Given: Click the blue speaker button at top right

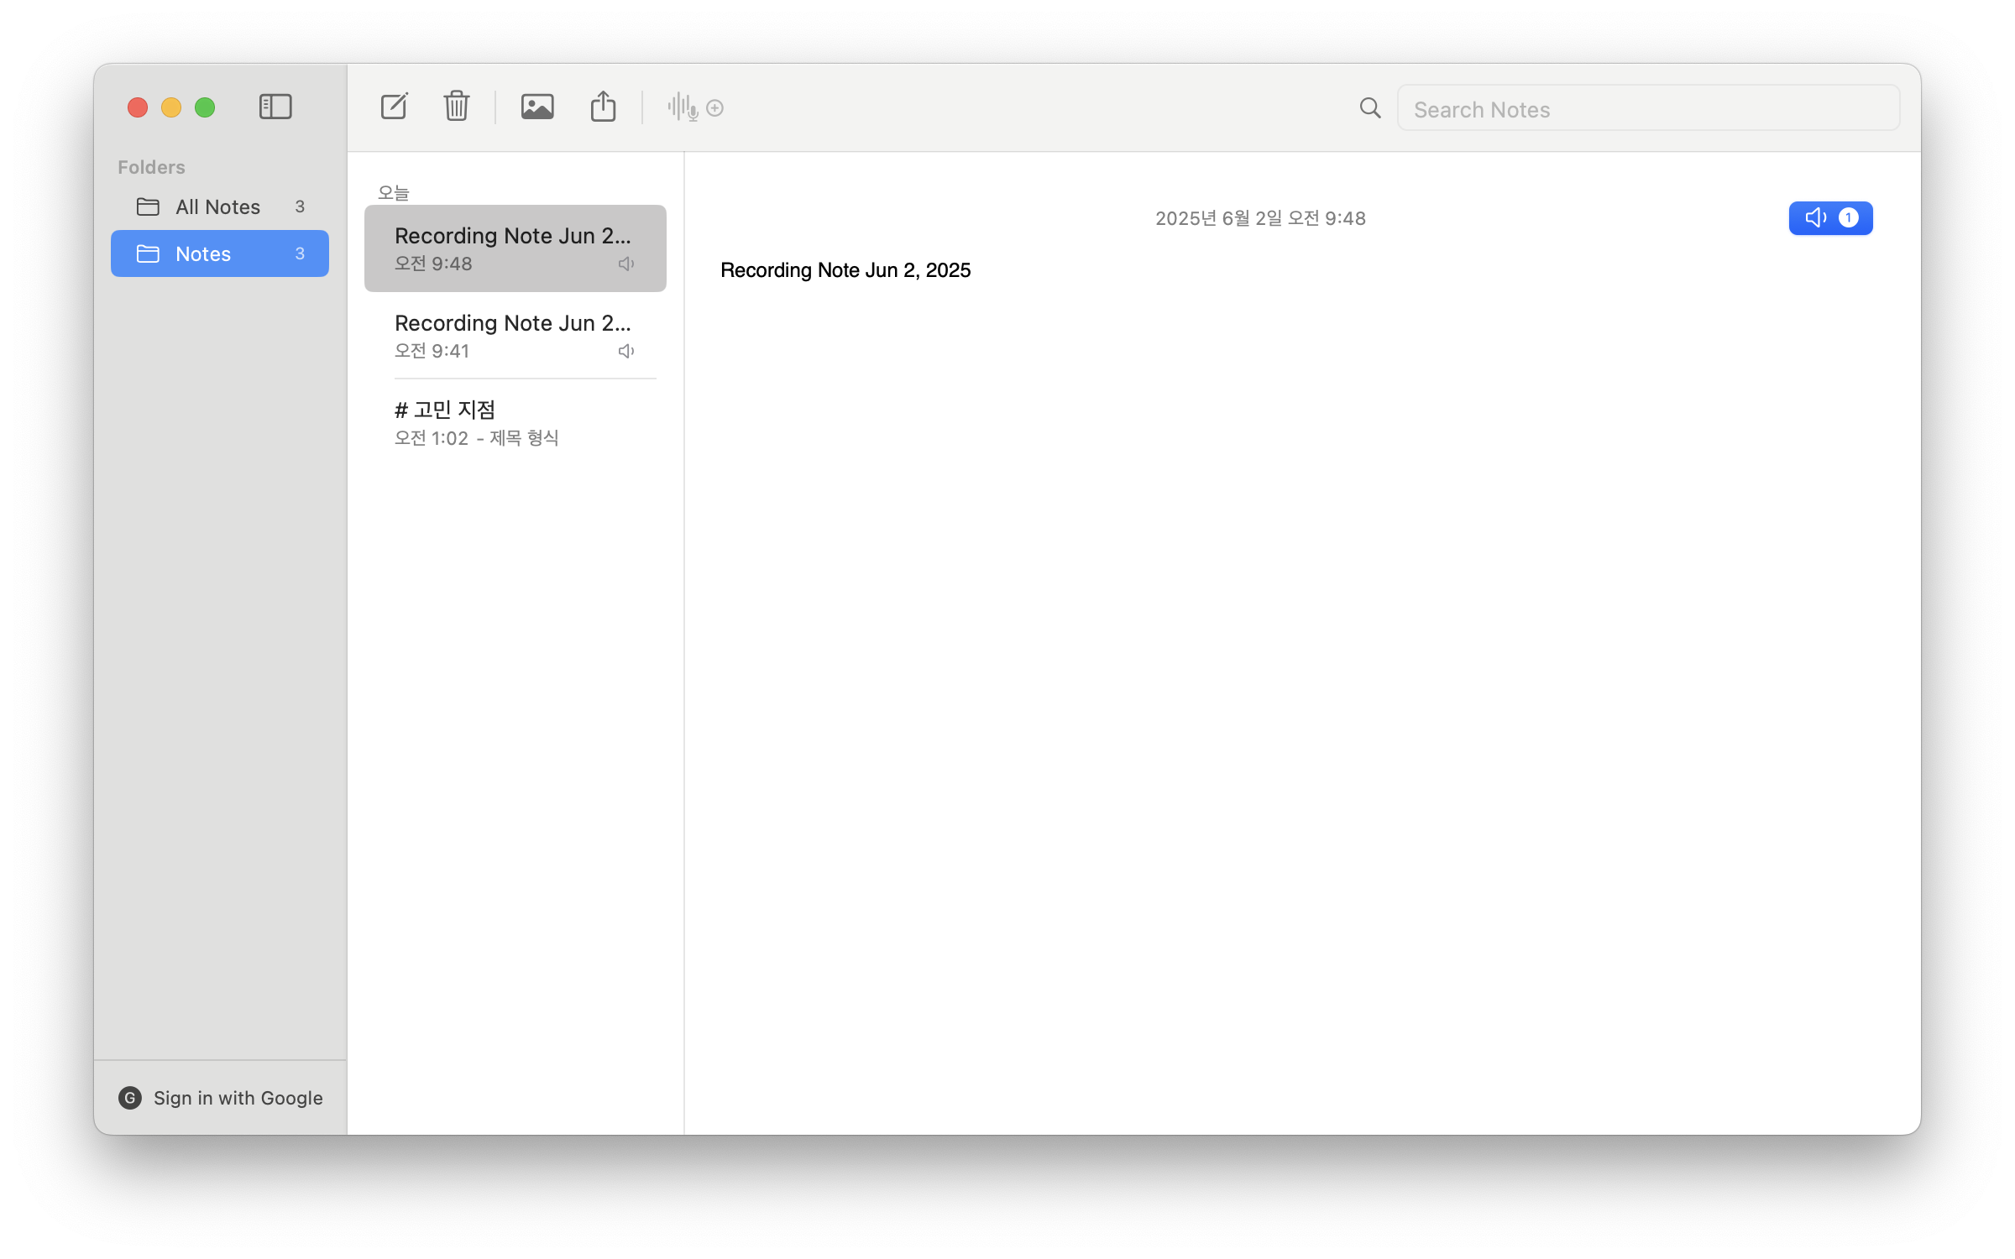Looking at the screenshot, I should tap(1816, 217).
